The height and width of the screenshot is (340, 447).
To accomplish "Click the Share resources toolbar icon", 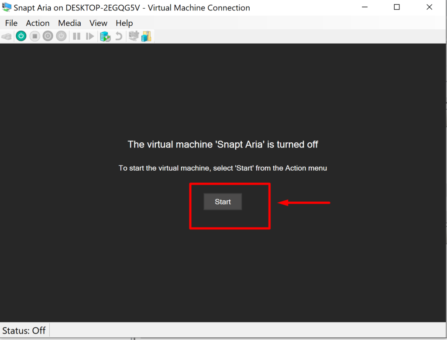I will [146, 36].
